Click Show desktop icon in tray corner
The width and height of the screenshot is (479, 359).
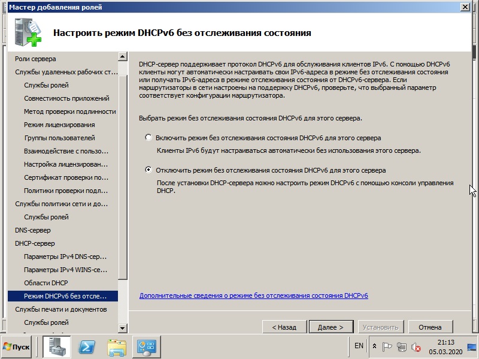coord(472,347)
